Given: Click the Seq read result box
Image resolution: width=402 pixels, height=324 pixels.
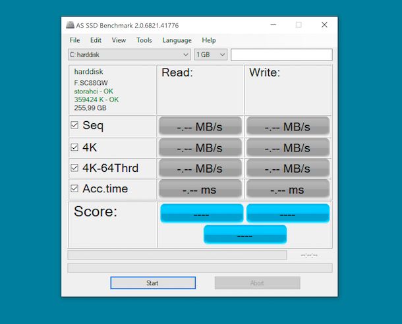Looking at the screenshot, I should [200, 126].
